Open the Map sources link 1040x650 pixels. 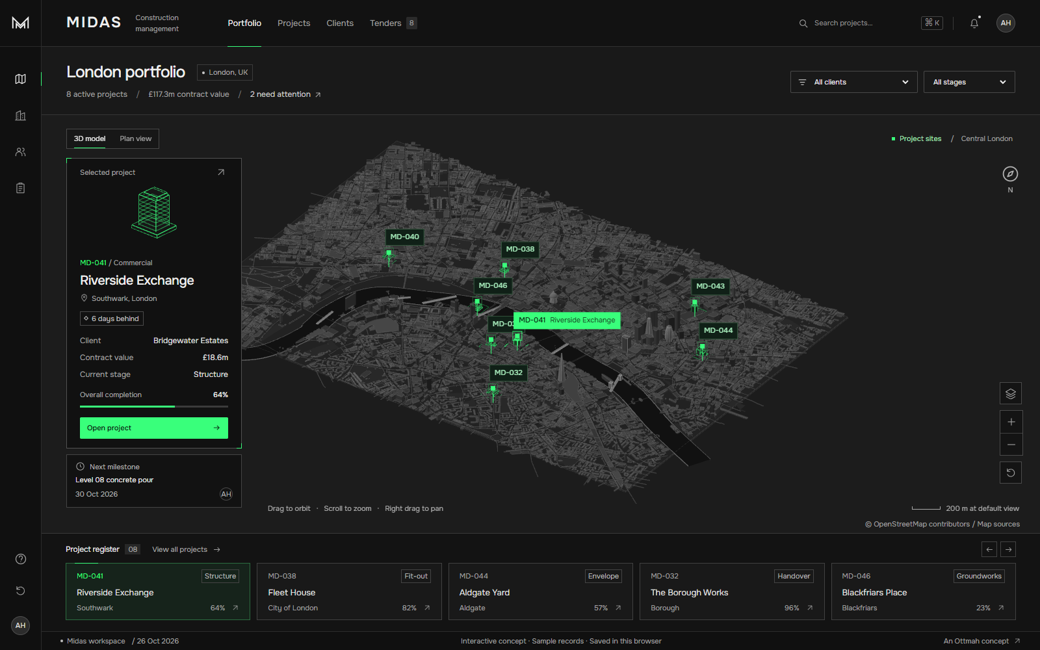[998, 524]
